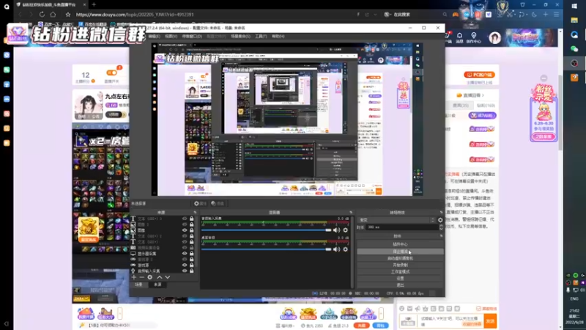Open a new browser tab with plus
The height and width of the screenshot is (330, 586).
(94, 4)
